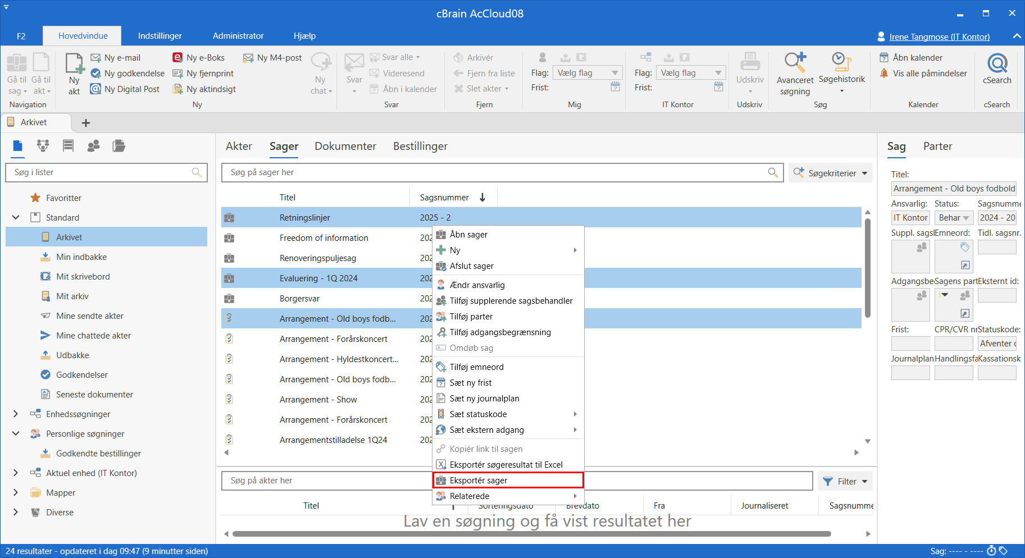Image resolution: width=1025 pixels, height=558 pixels.
Task: Switch to the Dokumenter tab
Action: [x=345, y=146]
